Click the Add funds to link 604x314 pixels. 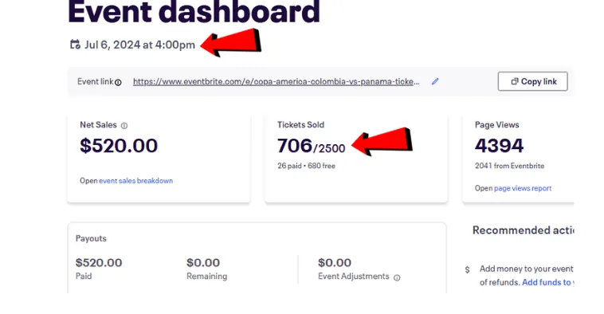[547, 282]
